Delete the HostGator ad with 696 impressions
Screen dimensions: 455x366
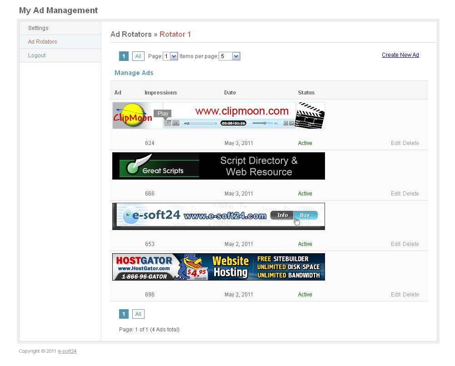pos(411,295)
